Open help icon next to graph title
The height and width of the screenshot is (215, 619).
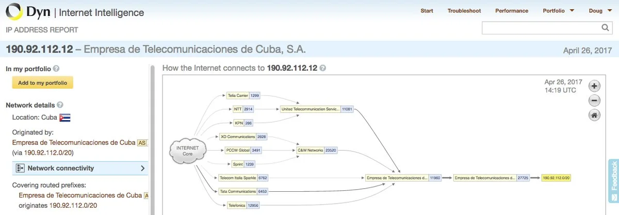[x=322, y=68]
